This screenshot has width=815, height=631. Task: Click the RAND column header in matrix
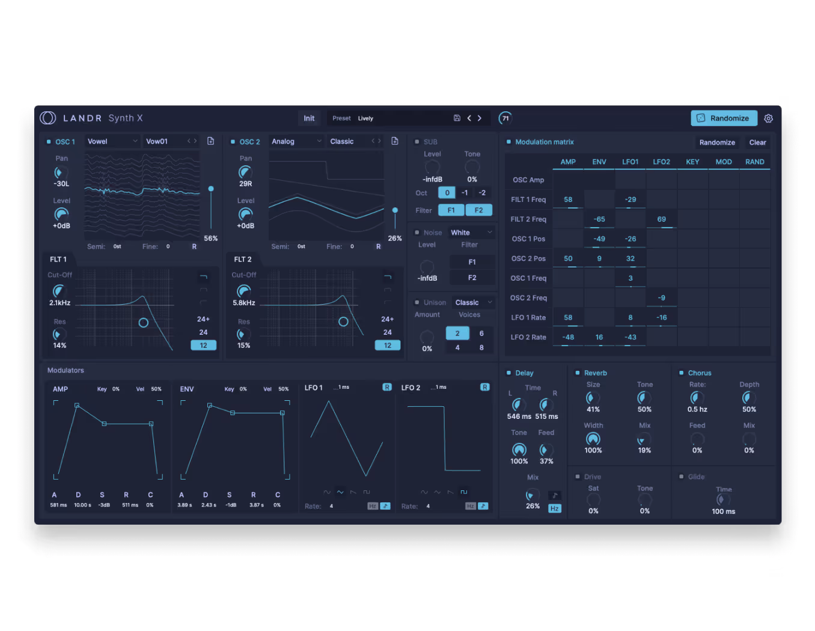(x=755, y=162)
